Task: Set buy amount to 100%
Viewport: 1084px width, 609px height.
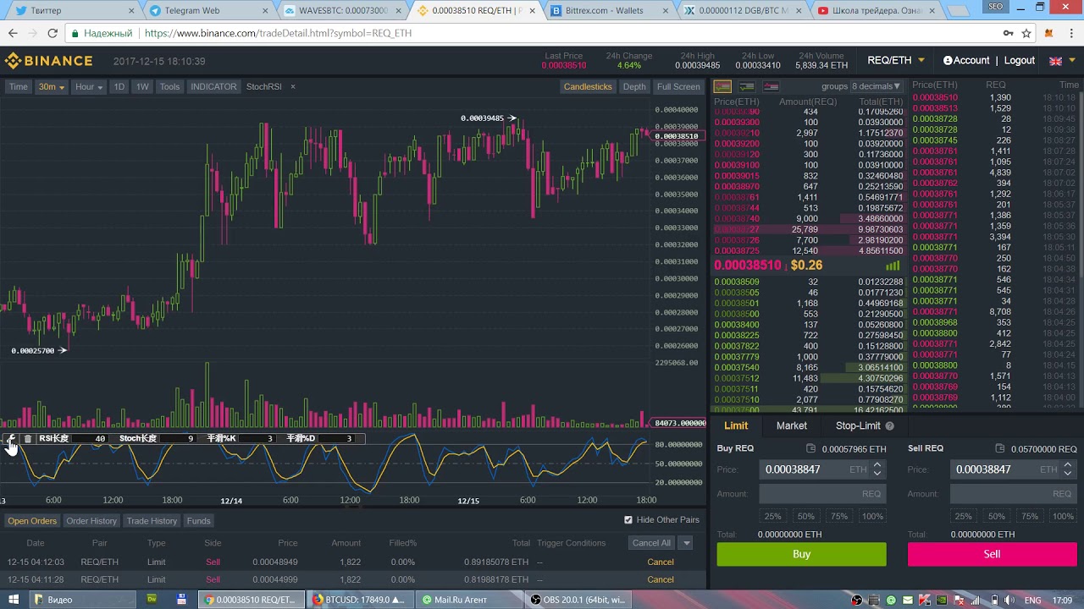Action: click(x=872, y=516)
